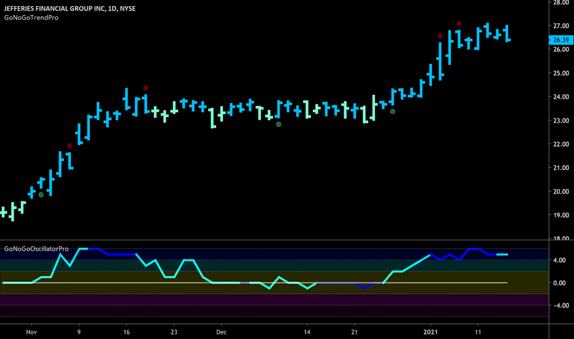Click the green circle marker below early November bars
The image size is (574, 339).
41,195
